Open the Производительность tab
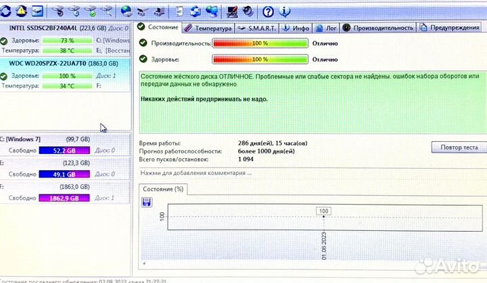Image resolution: width=487 pixels, height=283 pixels. tap(377, 28)
